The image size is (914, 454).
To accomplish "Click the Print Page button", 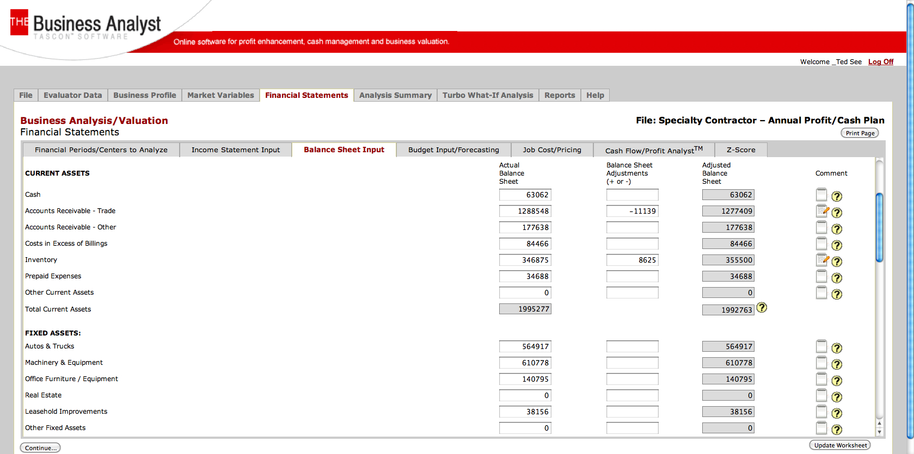I will 860,133.
